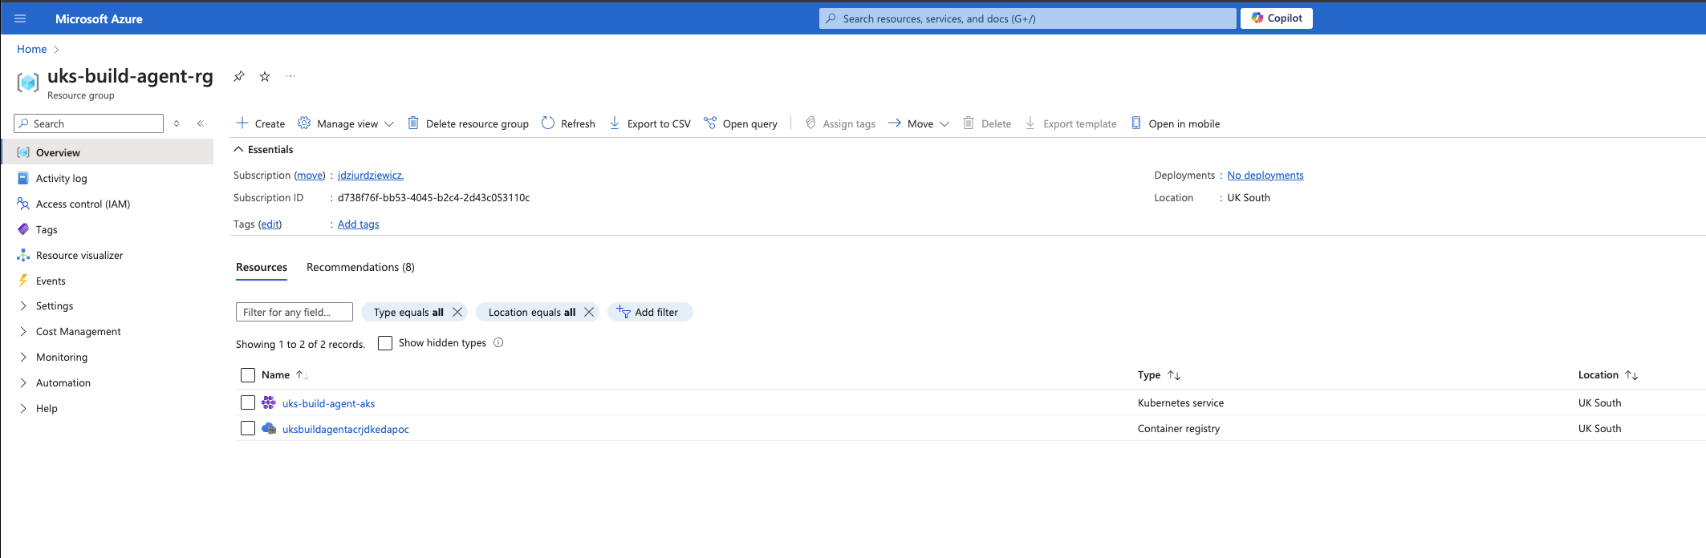The image size is (1706, 558).
Task: Click Delete resource group
Action: (x=469, y=123)
